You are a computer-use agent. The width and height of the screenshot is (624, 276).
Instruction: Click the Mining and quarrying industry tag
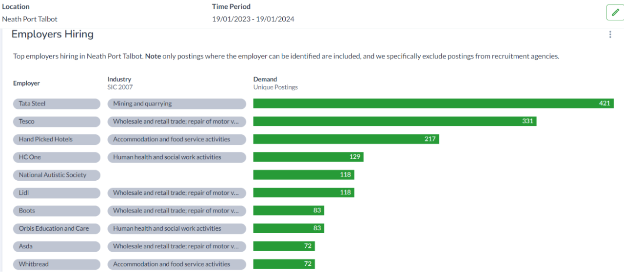[x=177, y=103]
